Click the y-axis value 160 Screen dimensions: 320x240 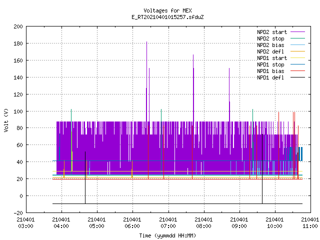pyautogui.click(x=18, y=60)
